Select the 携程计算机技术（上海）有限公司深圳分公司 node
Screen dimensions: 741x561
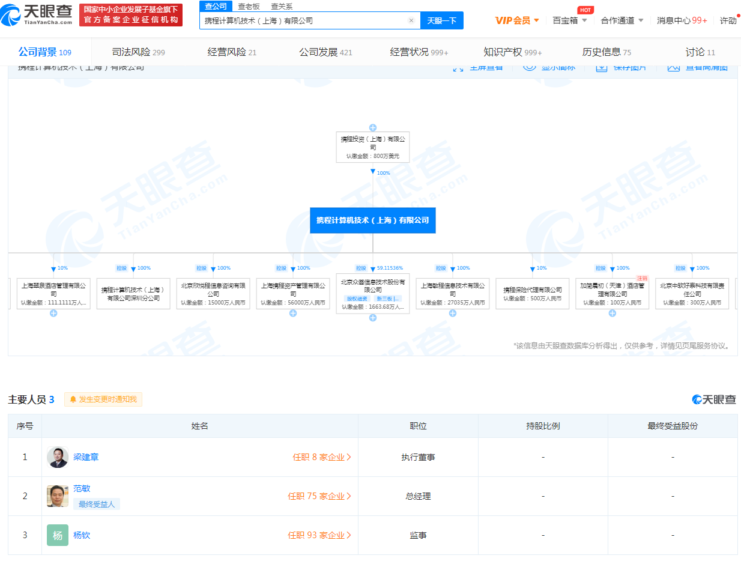(133, 294)
